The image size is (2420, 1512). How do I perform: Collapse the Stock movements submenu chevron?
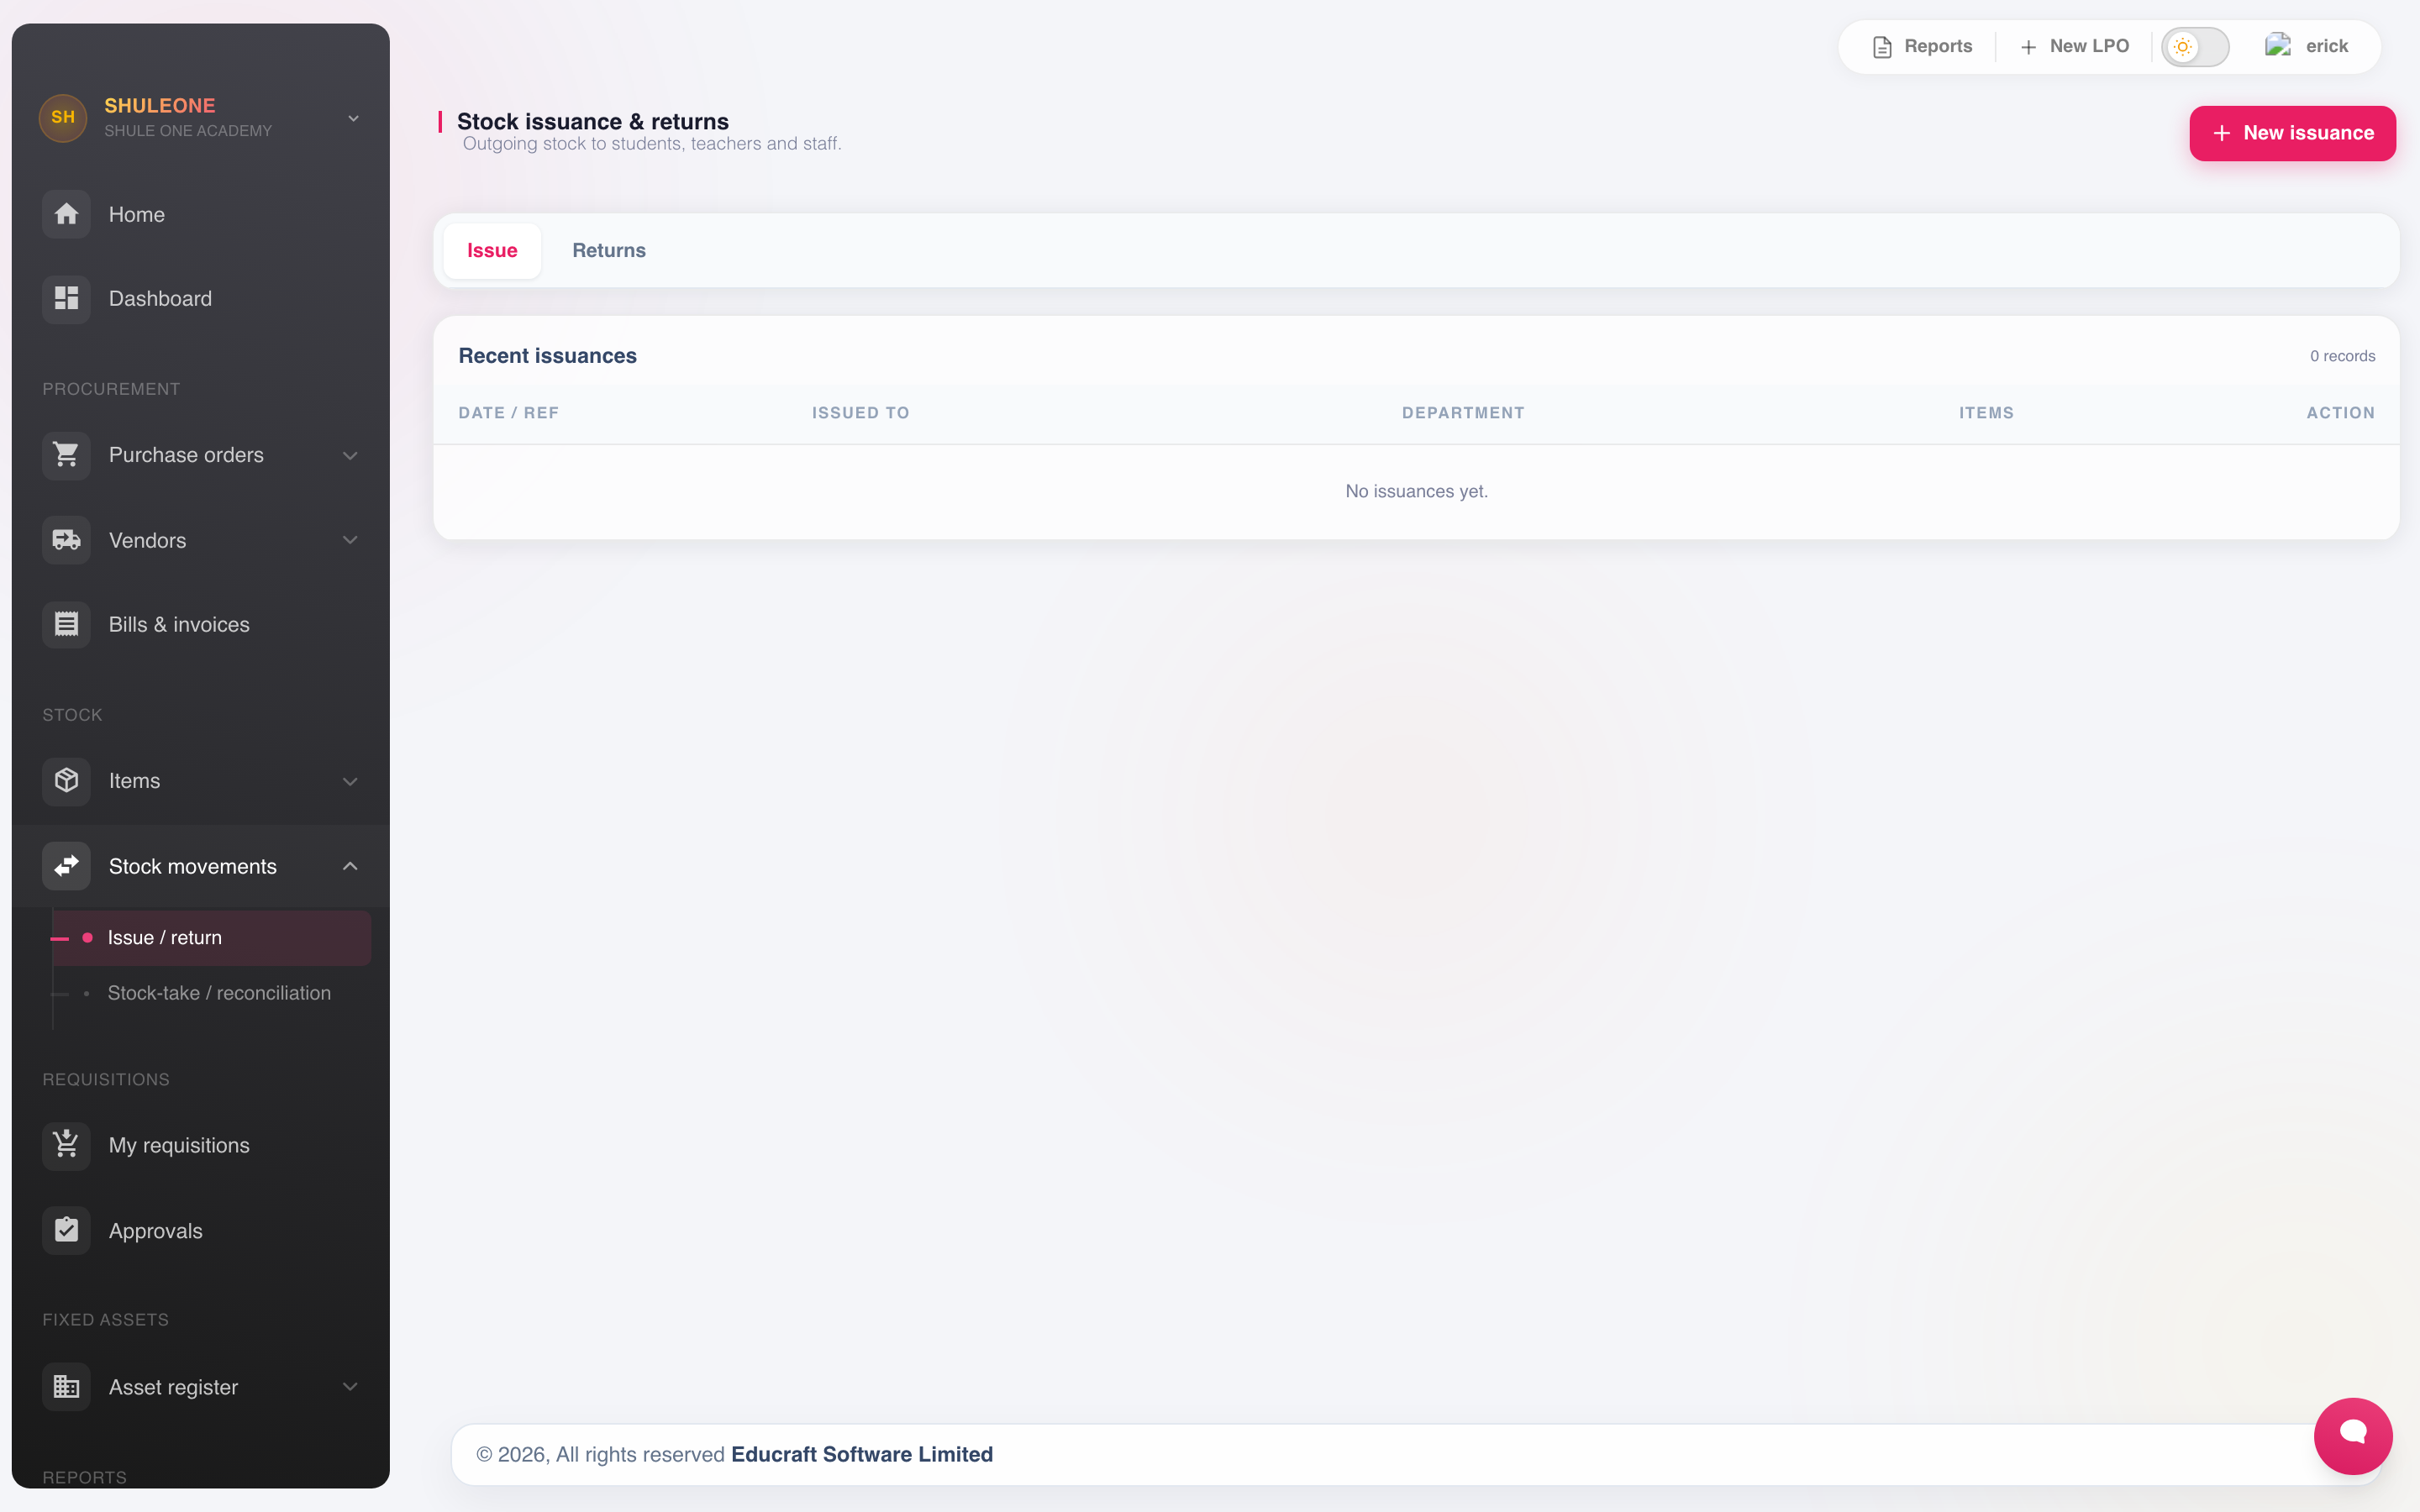coord(350,866)
